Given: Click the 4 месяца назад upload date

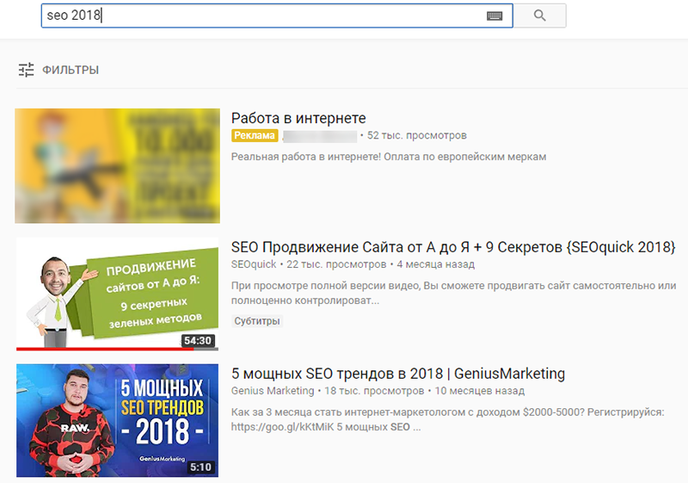Looking at the screenshot, I should point(436,264).
